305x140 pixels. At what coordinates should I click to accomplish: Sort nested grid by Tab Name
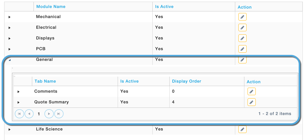[45, 81]
